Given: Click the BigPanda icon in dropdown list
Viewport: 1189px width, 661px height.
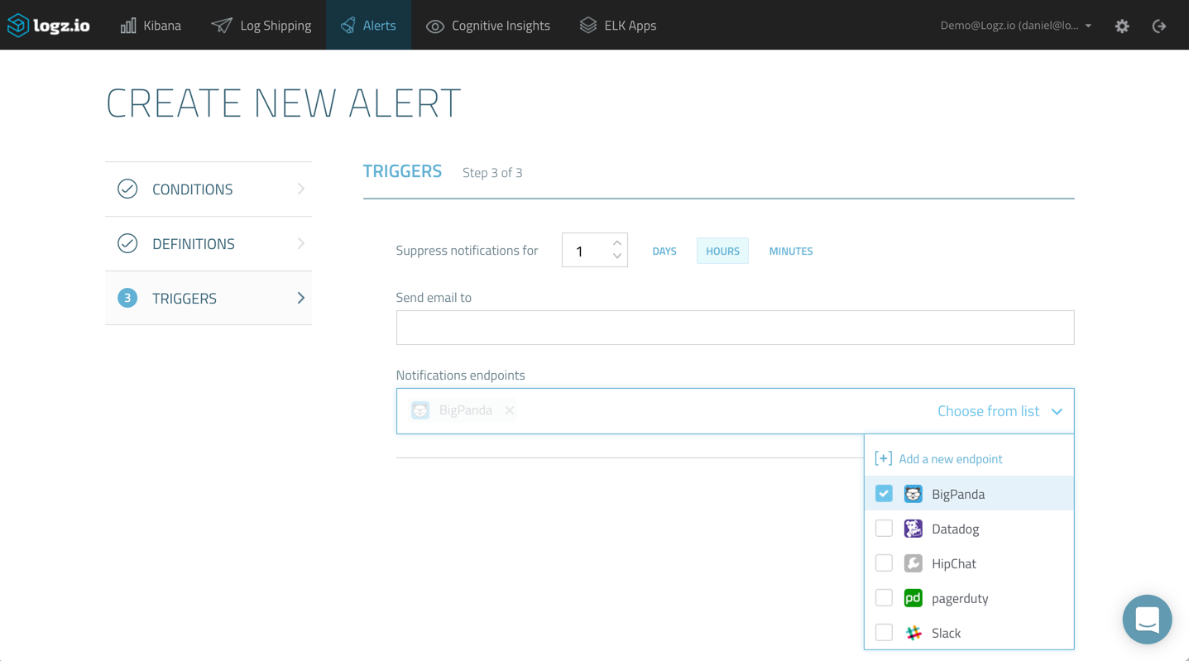Looking at the screenshot, I should pos(913,494).
